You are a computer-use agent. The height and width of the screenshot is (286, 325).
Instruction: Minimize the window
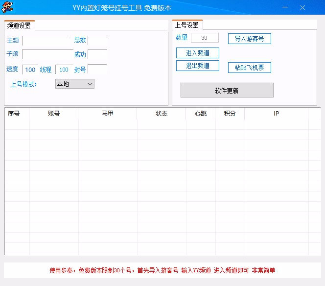(x=285, y=7)
